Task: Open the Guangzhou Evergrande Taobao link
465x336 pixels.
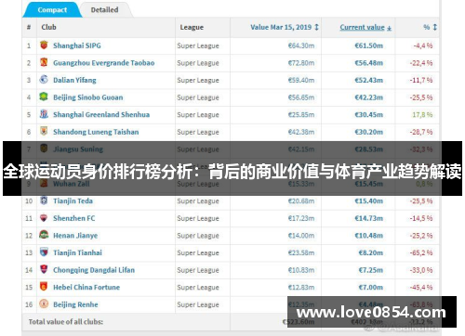Action: 103,63
